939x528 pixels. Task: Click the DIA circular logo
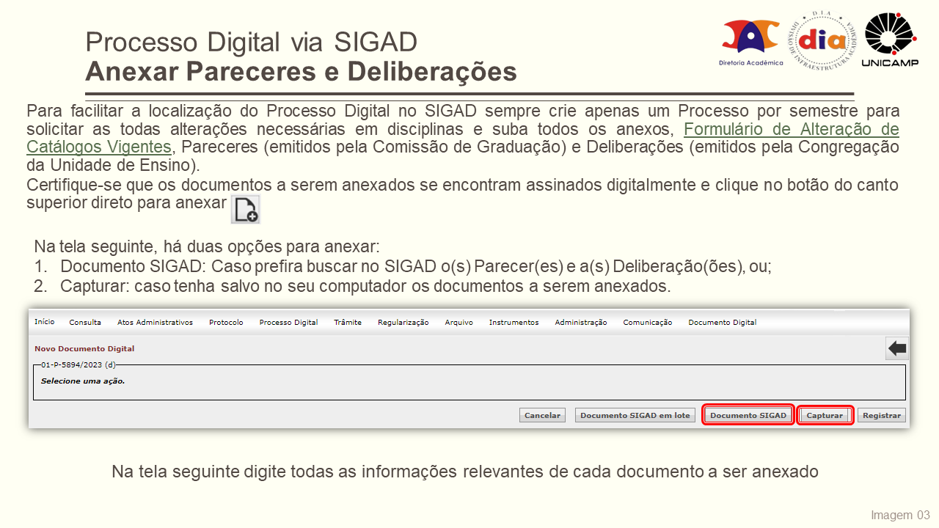click(x=822, y=42)
